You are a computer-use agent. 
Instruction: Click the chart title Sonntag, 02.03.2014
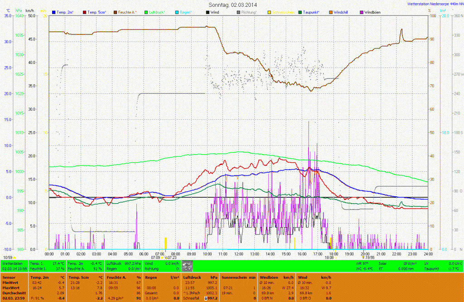(x=232, y=5)
